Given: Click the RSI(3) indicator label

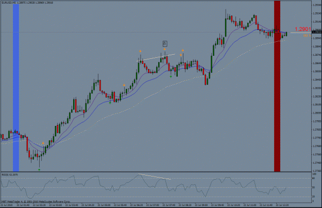Looking at the screenshot, I should (x=4, y=174).
